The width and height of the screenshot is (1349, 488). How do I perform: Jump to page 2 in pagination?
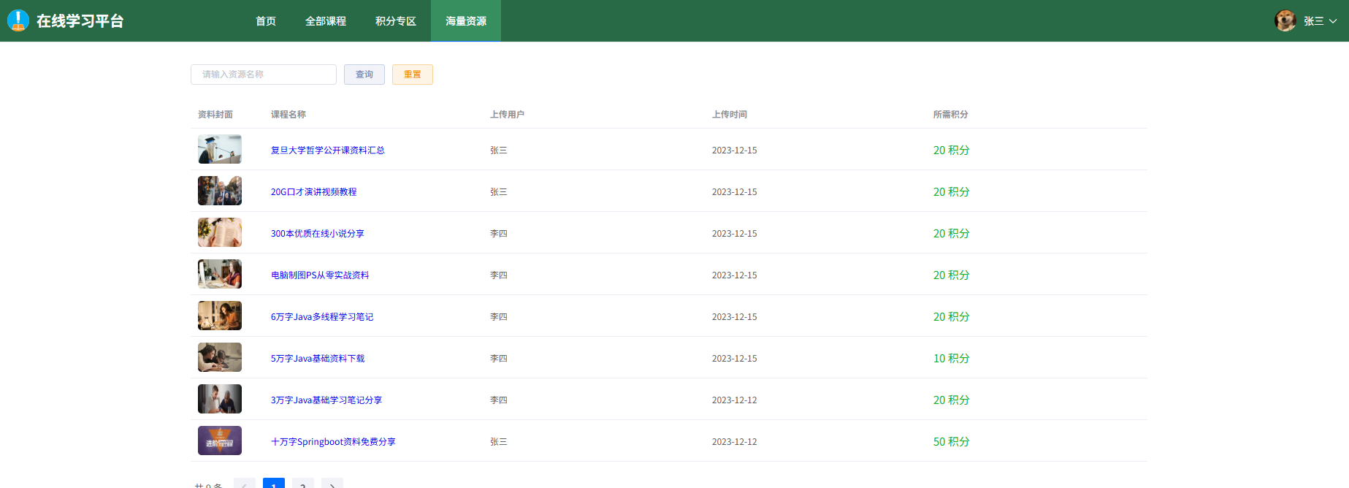pos(303,484)
